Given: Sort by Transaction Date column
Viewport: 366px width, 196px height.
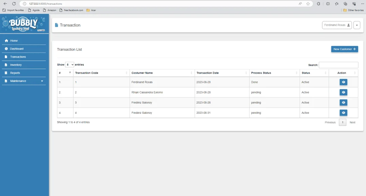Looking at the screenshot, I should pos(222,73).
